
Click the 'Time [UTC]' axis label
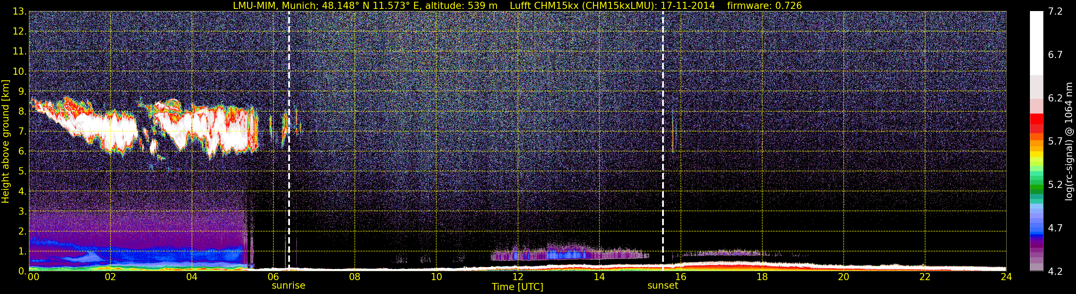coord(517,287)
